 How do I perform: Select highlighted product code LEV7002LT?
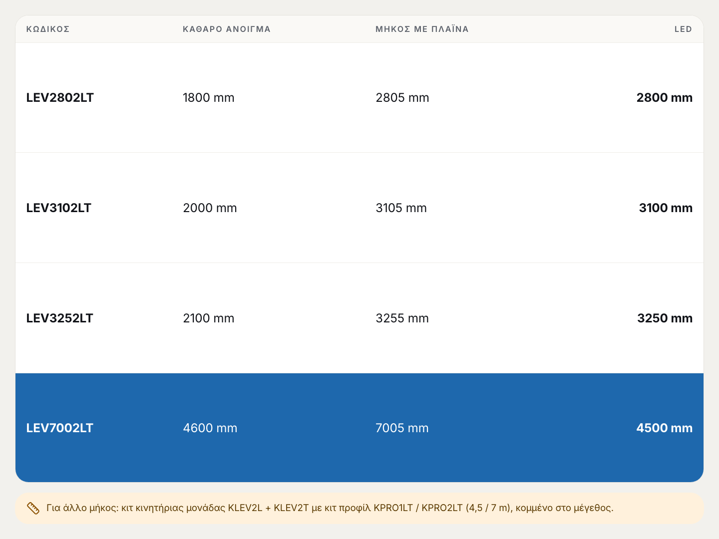pos(60,428)
